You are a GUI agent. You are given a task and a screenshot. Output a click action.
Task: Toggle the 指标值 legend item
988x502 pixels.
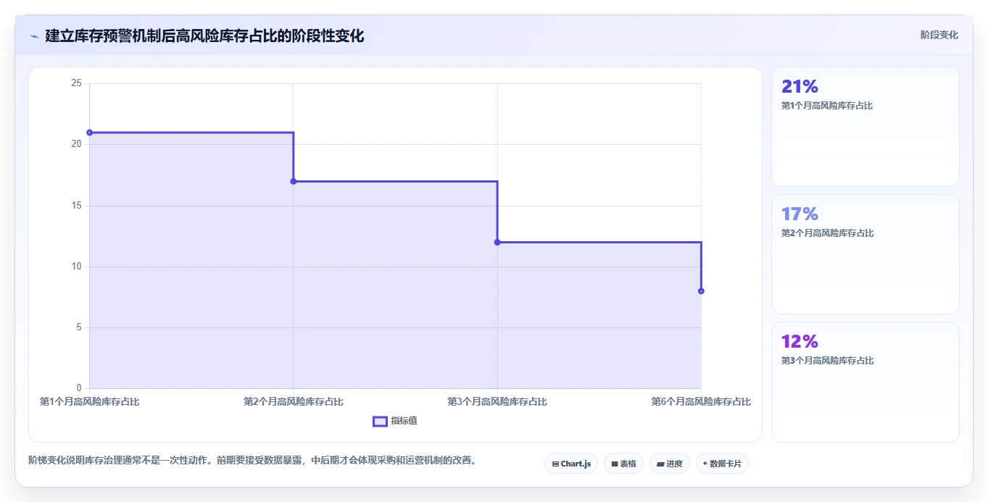(x=395, y=421)
